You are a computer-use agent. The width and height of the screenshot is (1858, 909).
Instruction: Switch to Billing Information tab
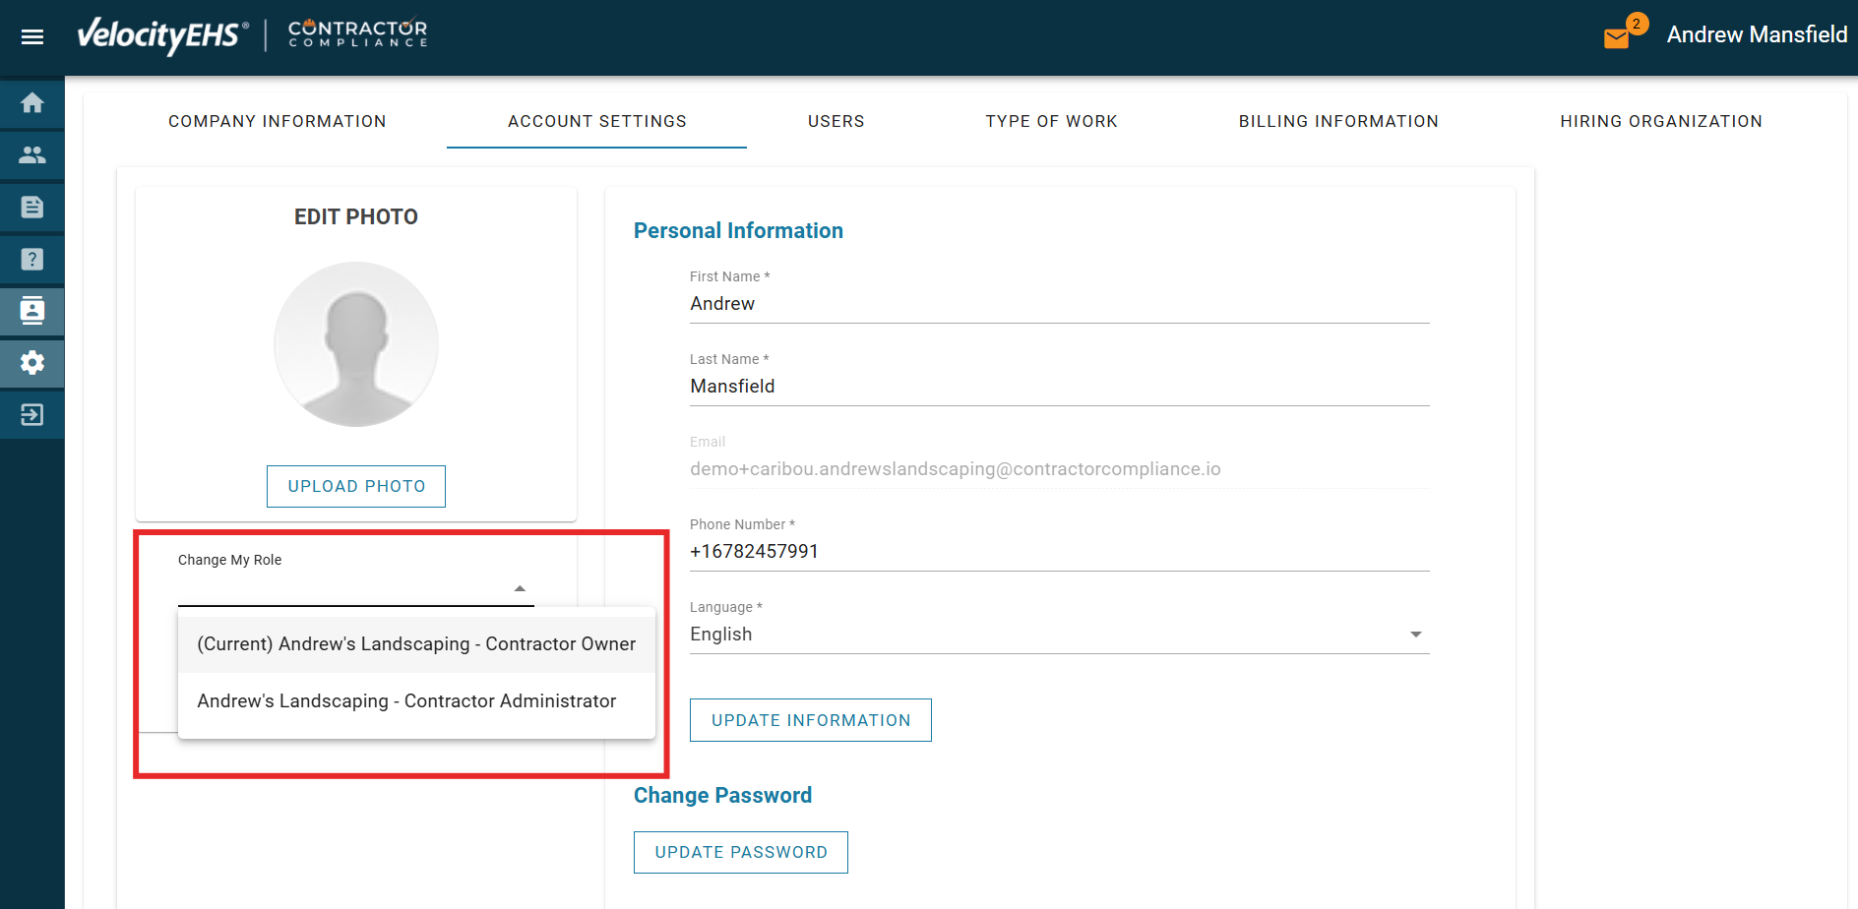point(1337,122)
